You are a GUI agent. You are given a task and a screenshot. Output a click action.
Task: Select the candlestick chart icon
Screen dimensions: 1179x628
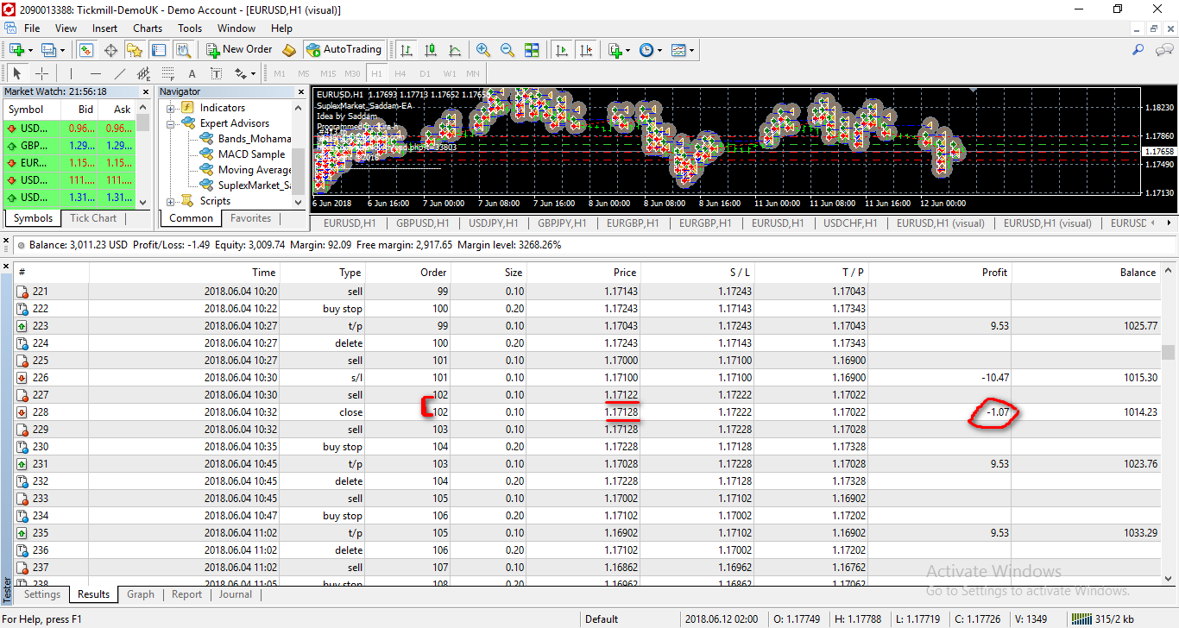[x=431, y=50]
